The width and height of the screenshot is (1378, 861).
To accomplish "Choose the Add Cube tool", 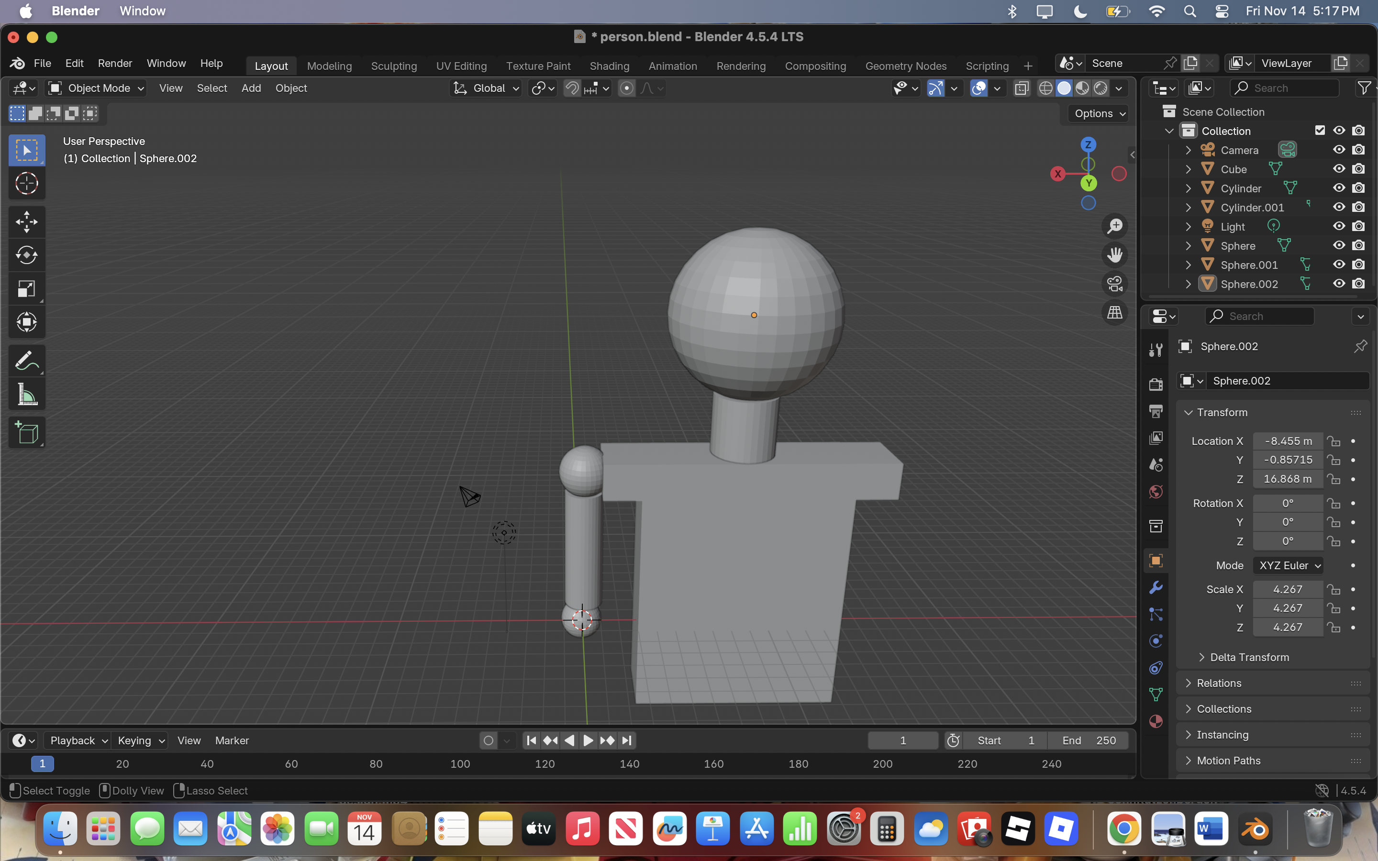I will [26, 433].
